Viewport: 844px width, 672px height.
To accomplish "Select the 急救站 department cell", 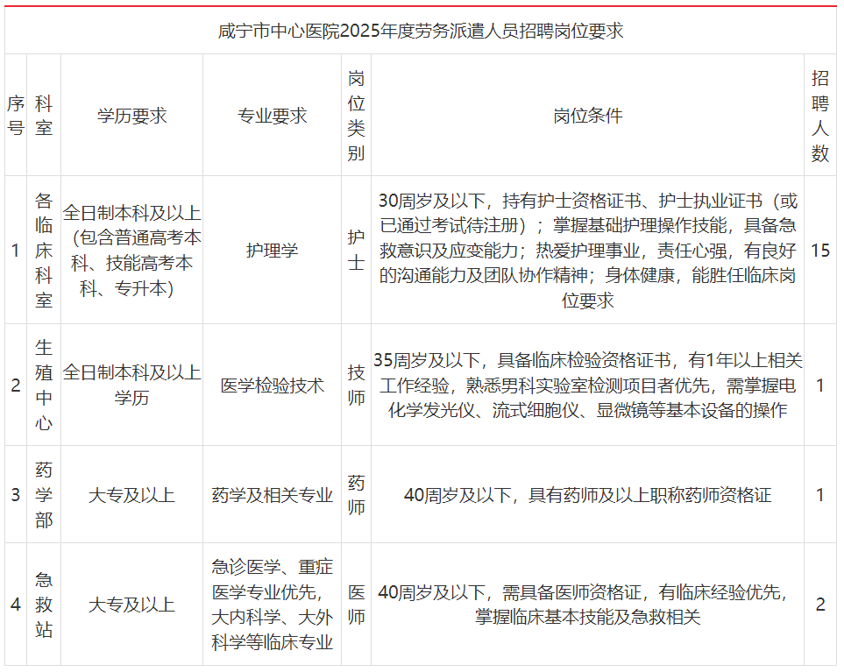I will tap(44, 605).
